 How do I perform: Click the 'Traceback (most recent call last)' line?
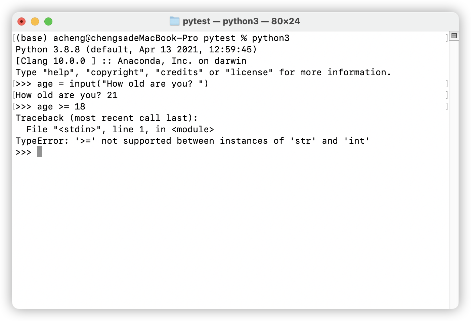[x=106, y=118]
